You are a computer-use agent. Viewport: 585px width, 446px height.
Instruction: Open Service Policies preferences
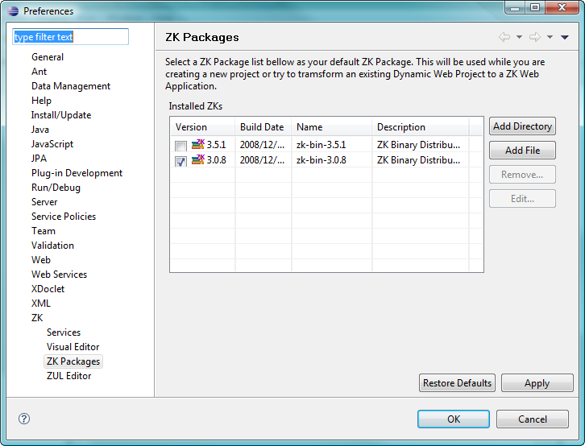(x=64, y=217)
